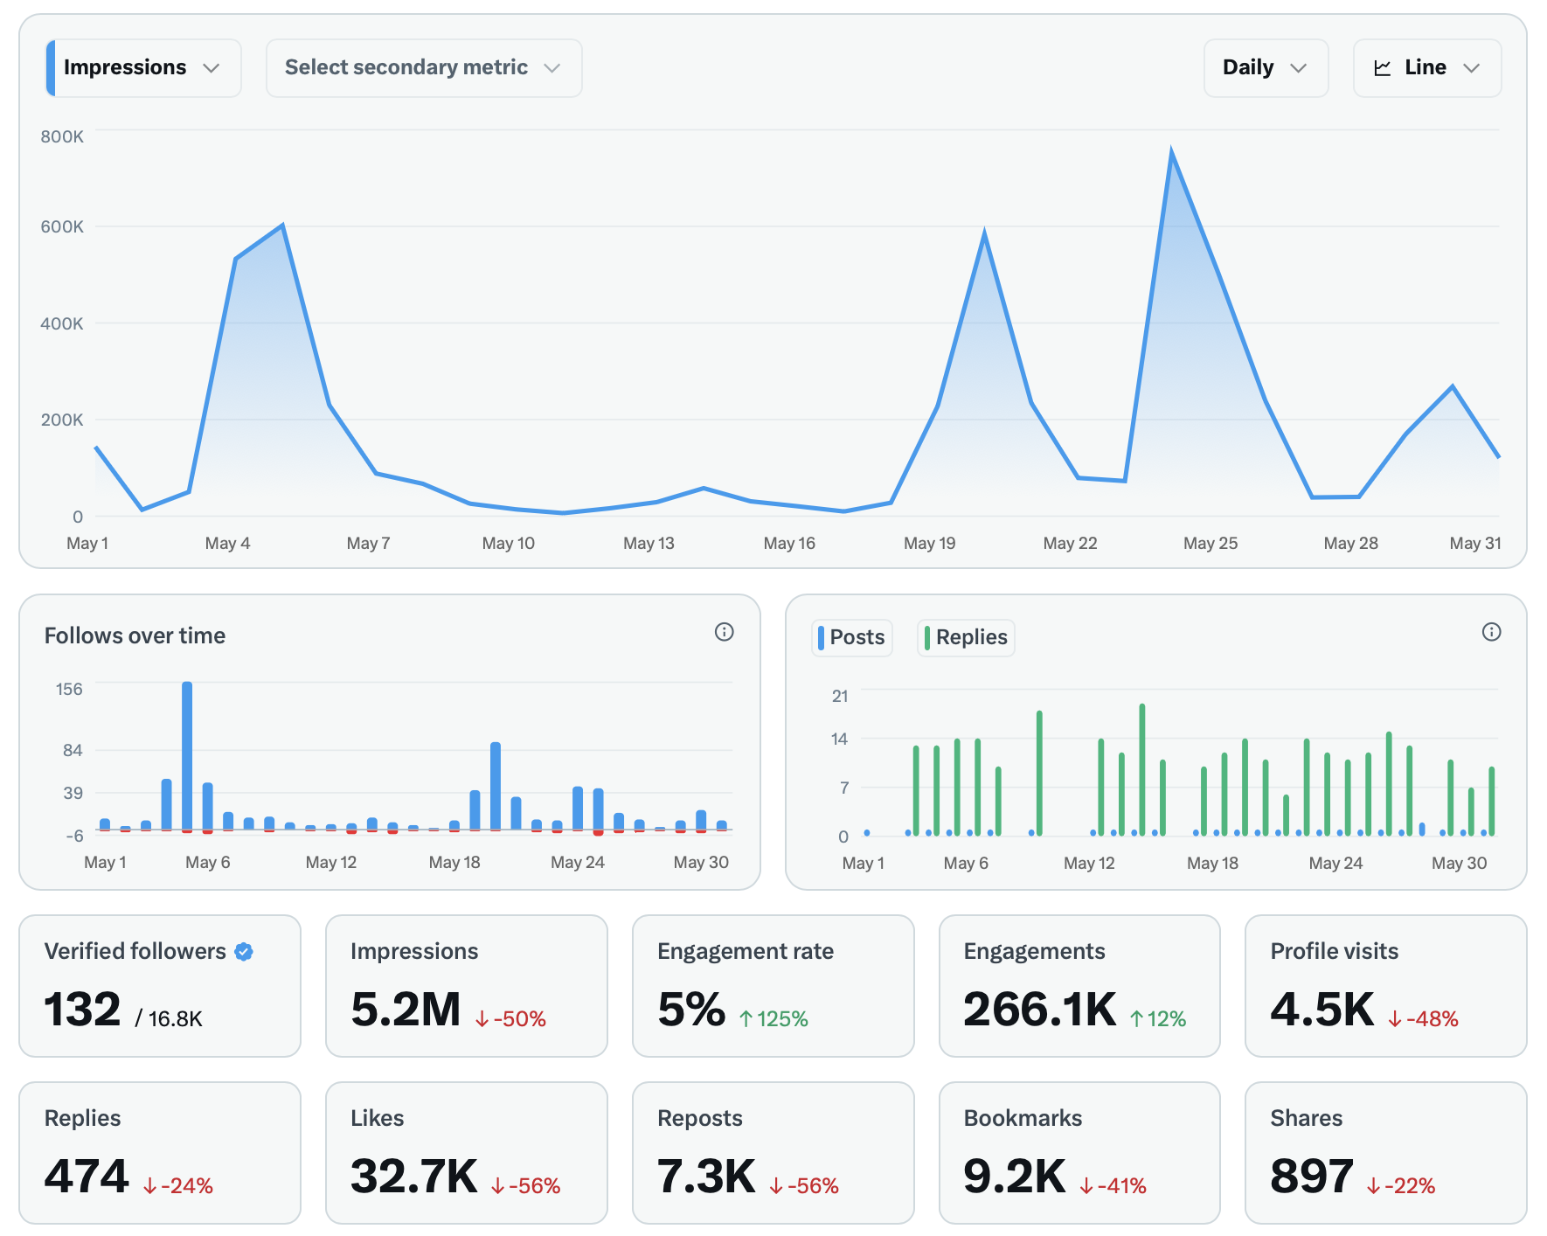The height and width of the screenshot is (1236, 1547).
Task: Select the Impressions 5.2M stat card
Action: 466,986
